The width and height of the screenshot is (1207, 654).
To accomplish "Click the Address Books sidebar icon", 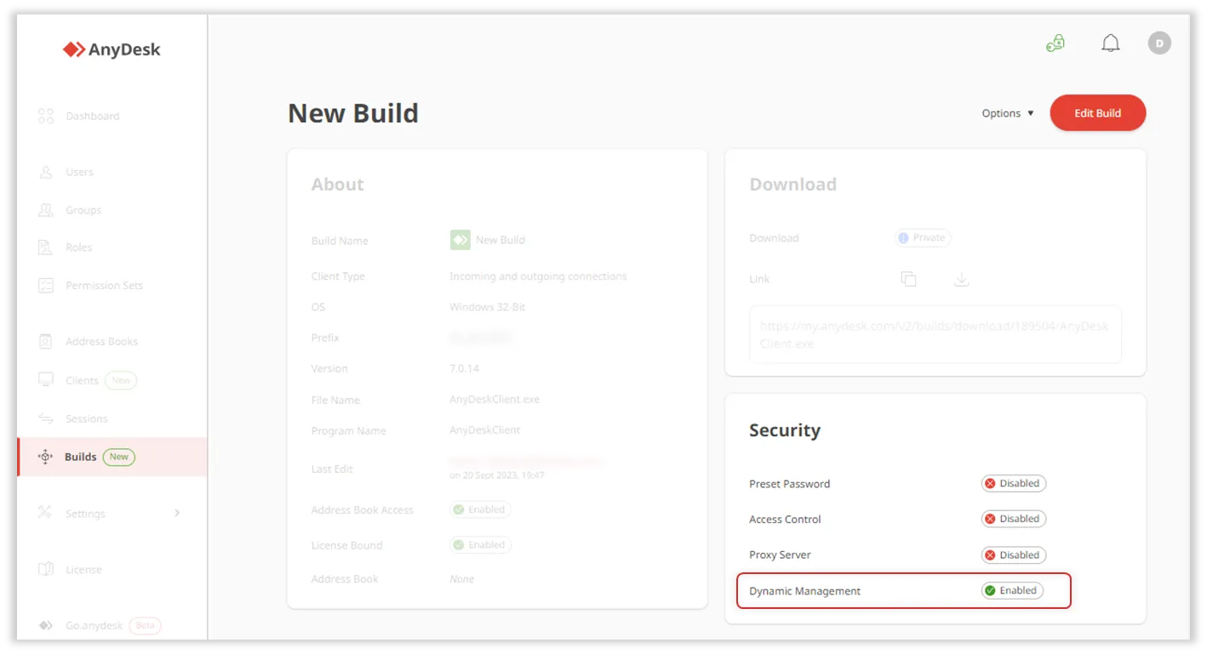I will pyautogui.click(x=46, y=342).
